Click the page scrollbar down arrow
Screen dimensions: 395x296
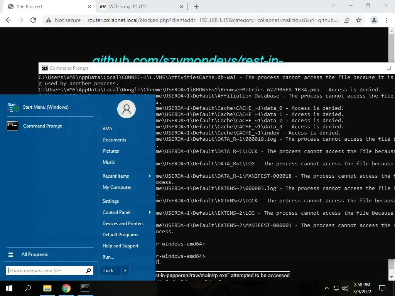pos(392,277)
